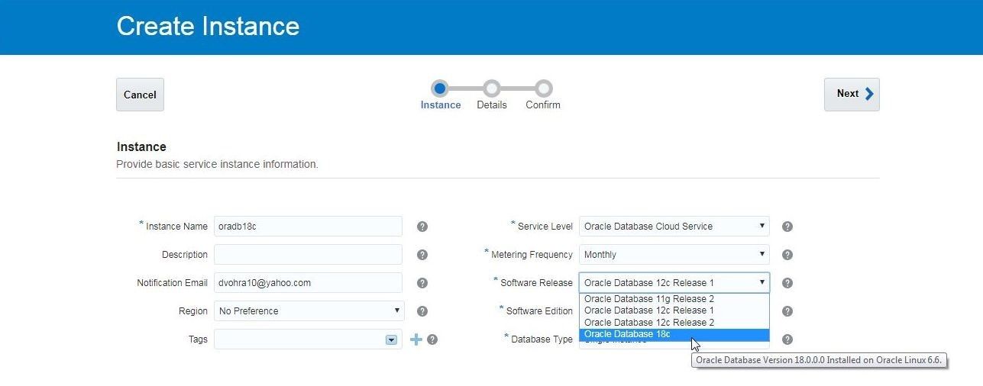983x386 pixels.
Task: Click the Instance Name input field
Action: (x=308, y=227)
